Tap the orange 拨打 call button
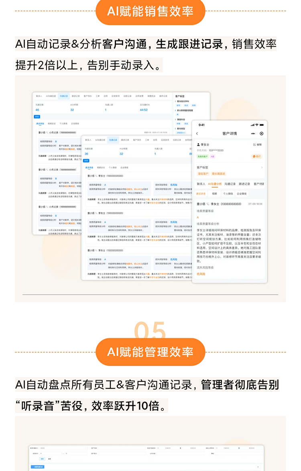301x471 pixels. (257, 157)
